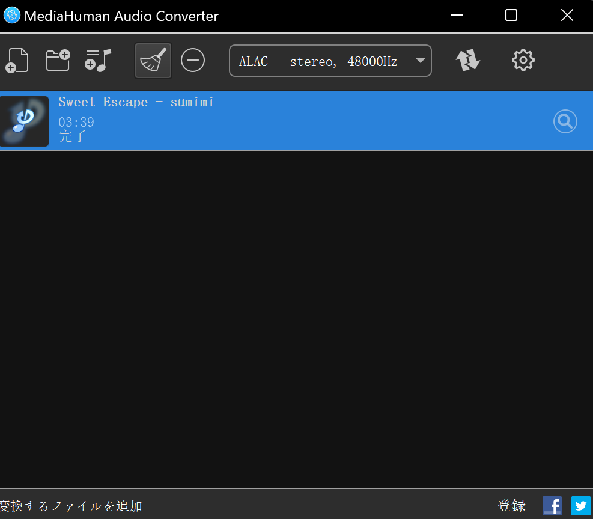Viewport: 593px width, 519px height.
Task: Clear the list with the broom icon
Action: [153, 61]
